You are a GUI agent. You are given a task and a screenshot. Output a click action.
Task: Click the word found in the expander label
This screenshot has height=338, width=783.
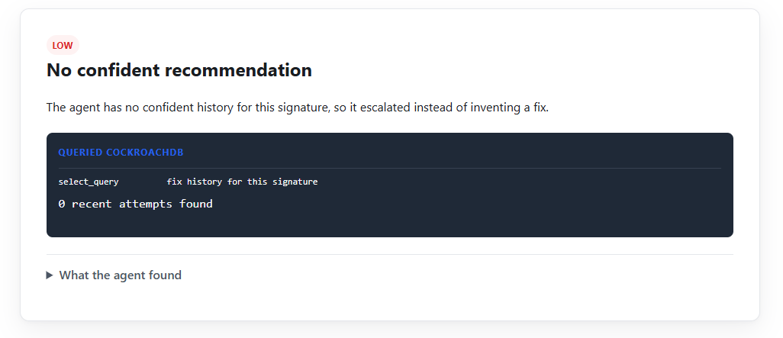[166, 275]
